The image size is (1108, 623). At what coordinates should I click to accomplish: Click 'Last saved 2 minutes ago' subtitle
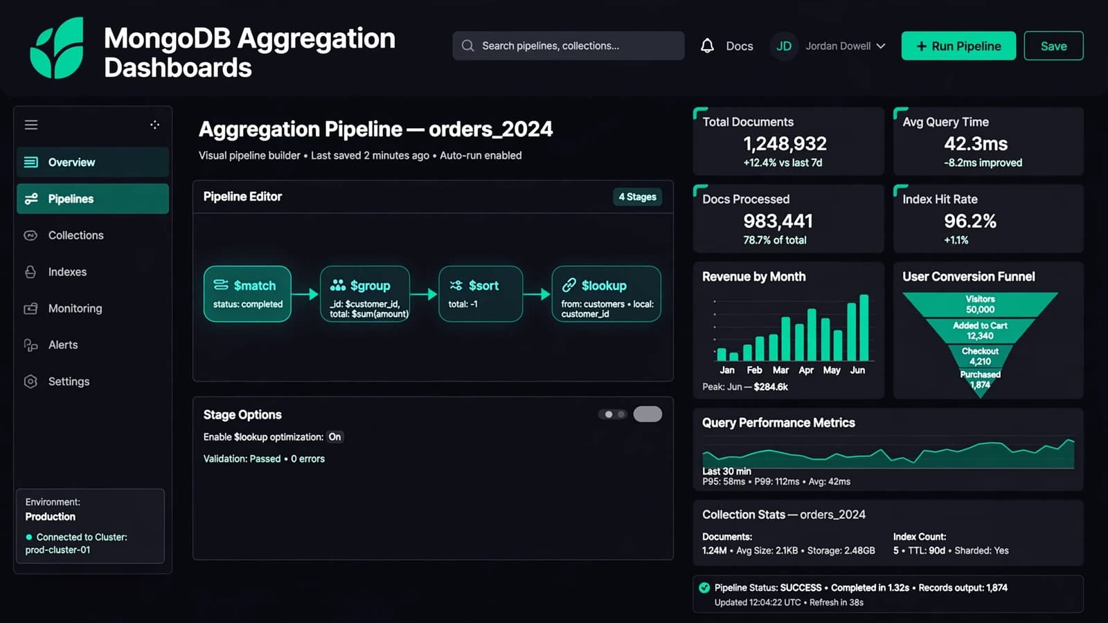(x=370, y=156)
